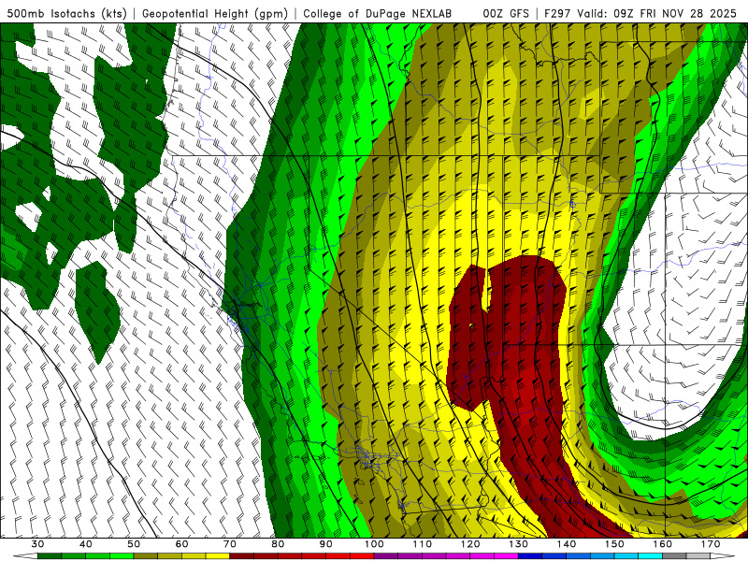
Task: Click the '160' label on the color scale
Action: (x=663, y=544)
